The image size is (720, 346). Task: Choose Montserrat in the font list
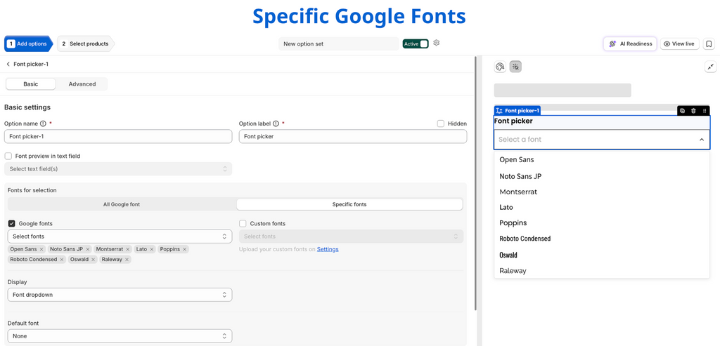tap(602, 192)
